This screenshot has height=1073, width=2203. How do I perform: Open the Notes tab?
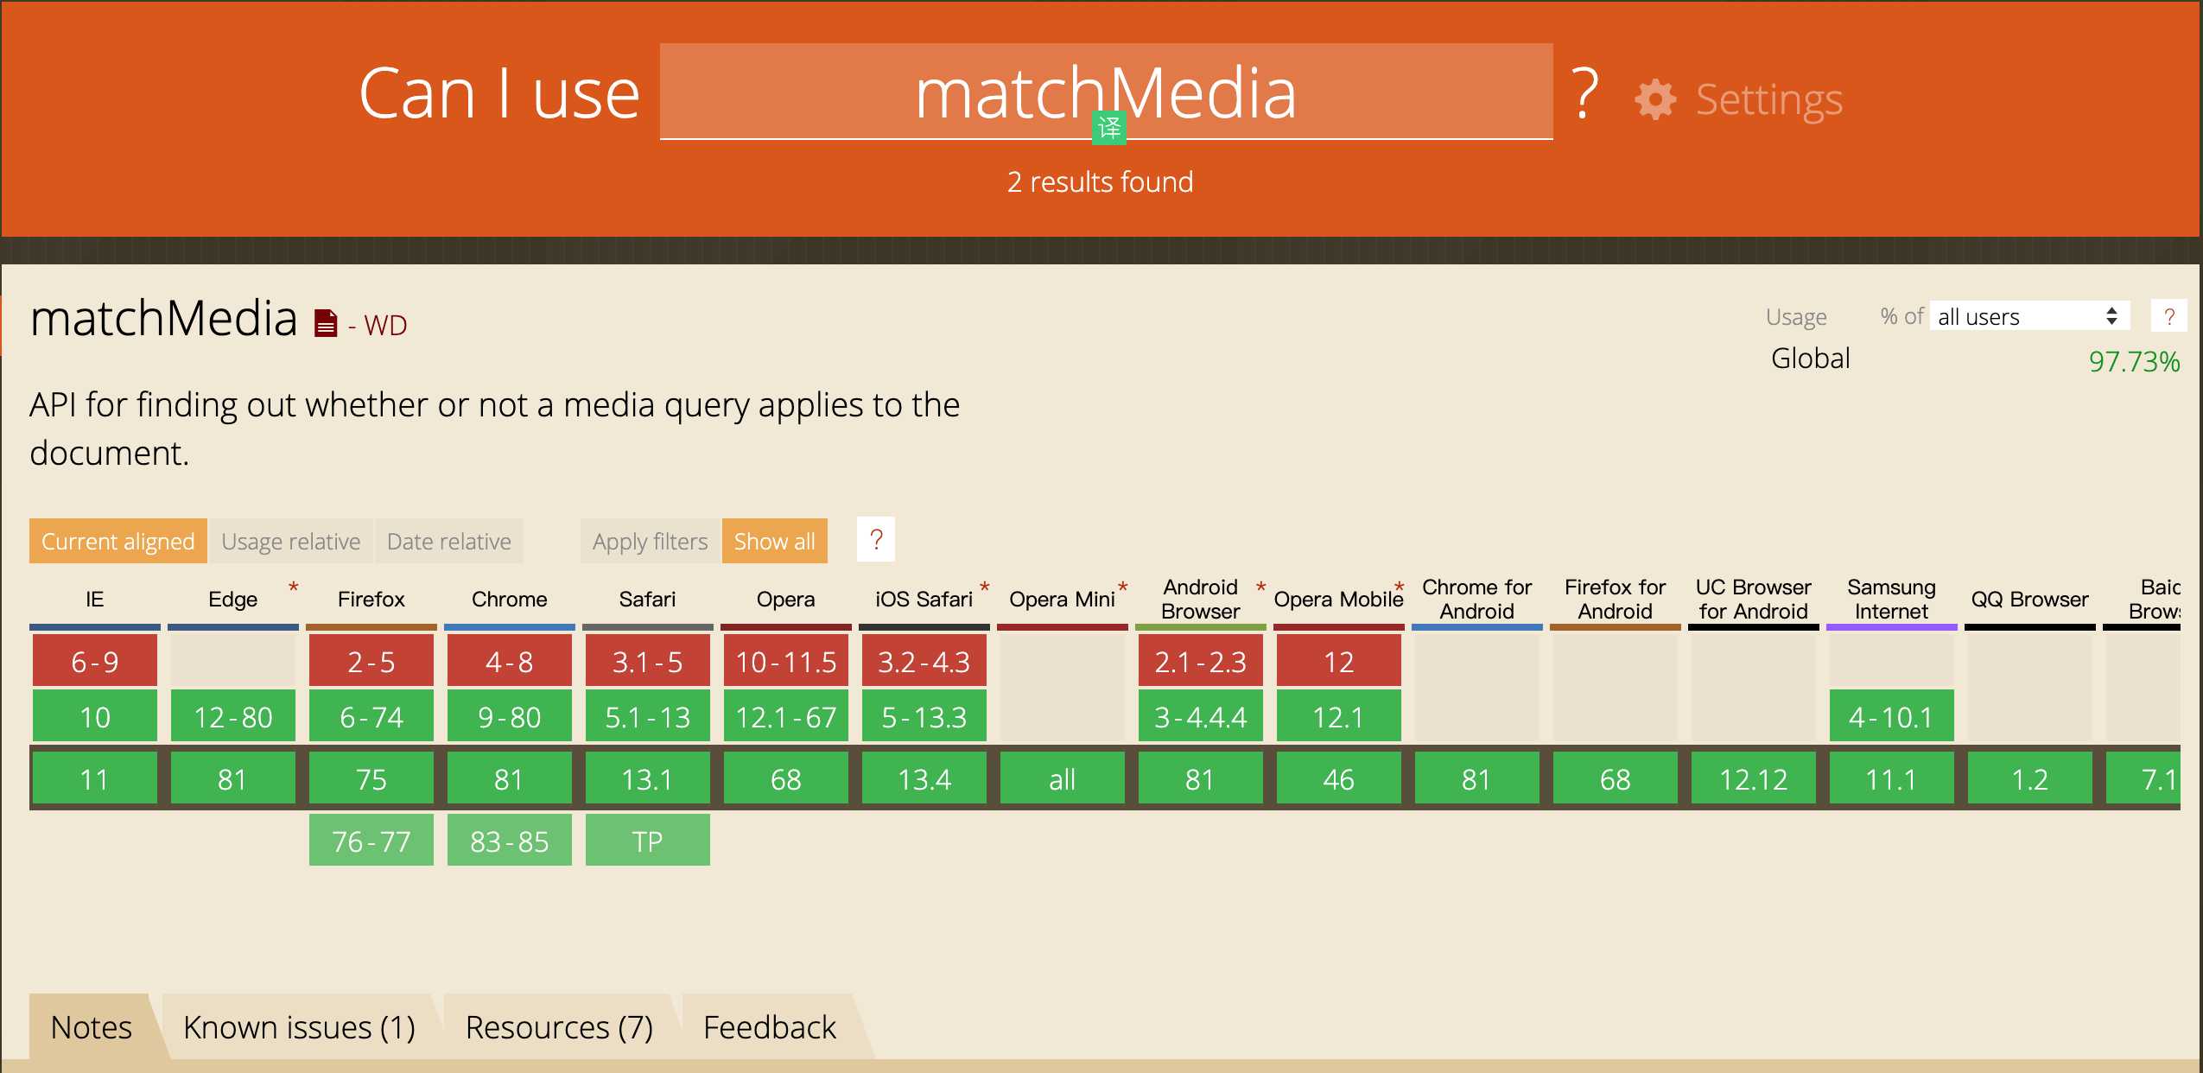(x=92, y=1027)
